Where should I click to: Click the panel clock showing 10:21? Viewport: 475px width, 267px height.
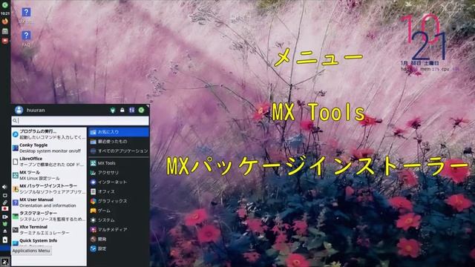click(x=5, y=13)
